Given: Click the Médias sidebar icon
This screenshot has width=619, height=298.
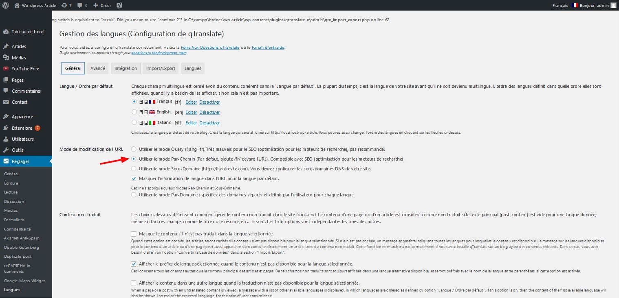Looking at the screenshot, I should [6, 58].
